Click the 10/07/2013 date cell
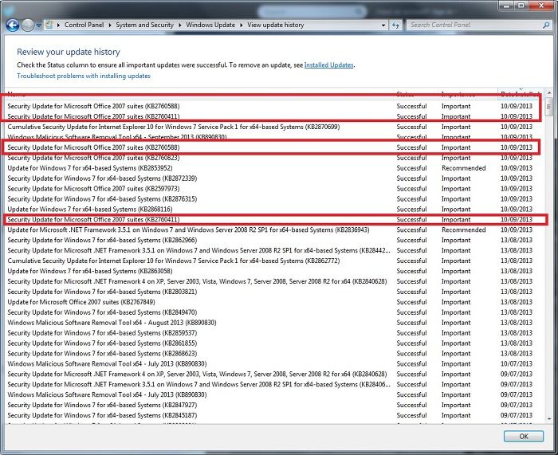The height and width of the screenshot is (455, 558). pyautogui.click(x=517, y=364)
